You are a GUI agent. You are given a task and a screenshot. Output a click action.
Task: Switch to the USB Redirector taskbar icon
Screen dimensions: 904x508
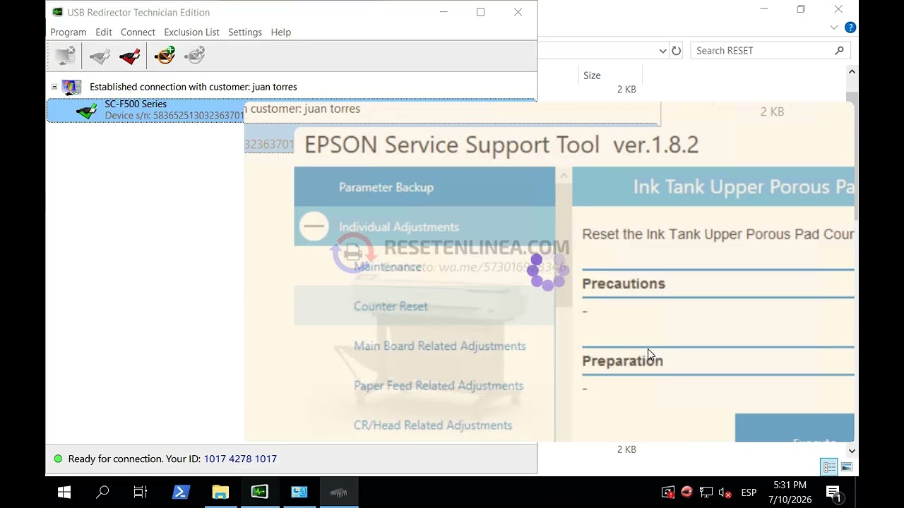coord(259,492)
